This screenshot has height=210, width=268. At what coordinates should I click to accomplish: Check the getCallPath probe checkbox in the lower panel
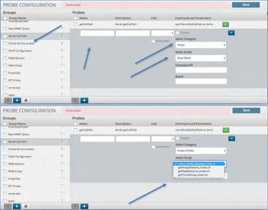pyautogui.click(x=75, y=130)
